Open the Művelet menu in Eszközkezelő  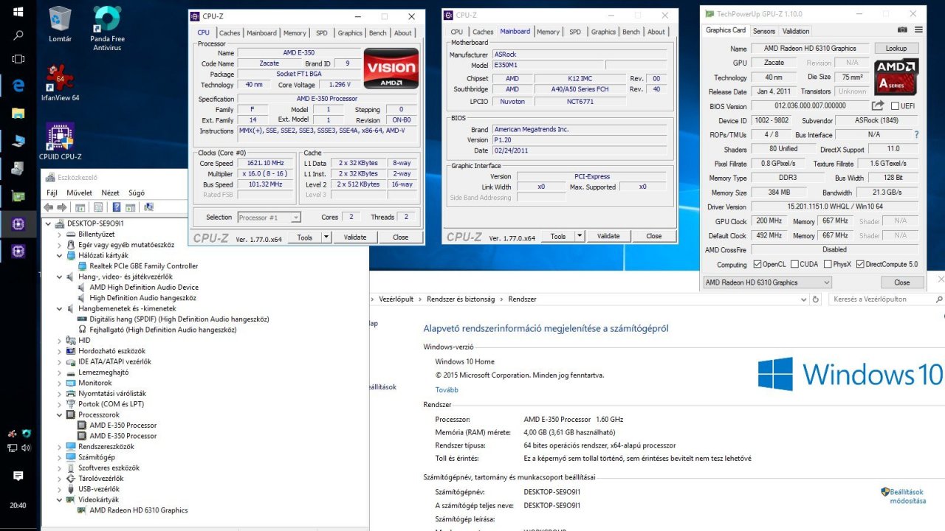click(79, 192)
